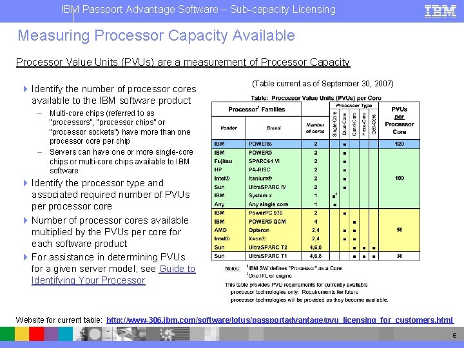Click the yellow color block in footer
The height and width of the screenshot is (348, 464).
pyautogui.click(x=22, y=334)
